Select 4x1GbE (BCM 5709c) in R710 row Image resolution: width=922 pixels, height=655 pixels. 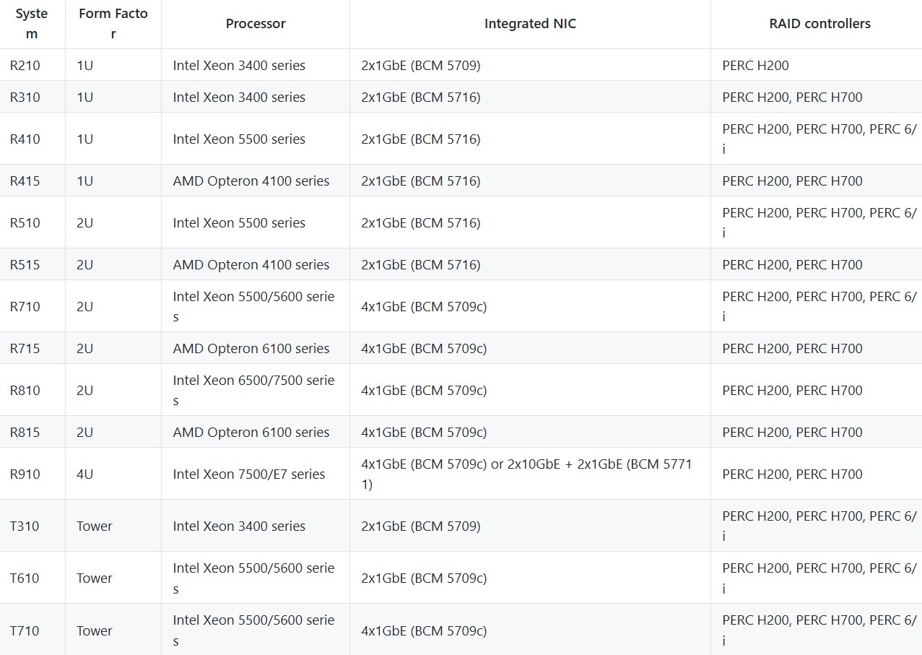(x=530, y=306)
